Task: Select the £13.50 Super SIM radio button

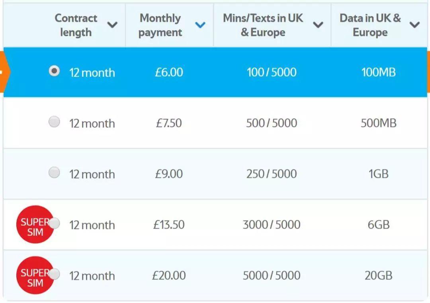Action: [55, 223]
